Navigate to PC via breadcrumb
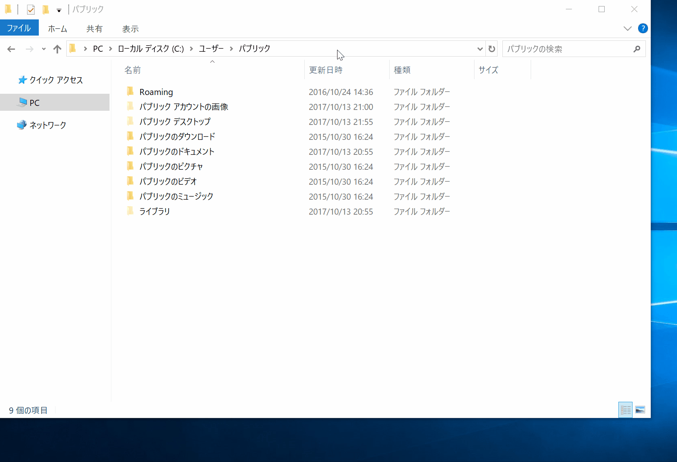The image size is (677, 462). point(97,48)
